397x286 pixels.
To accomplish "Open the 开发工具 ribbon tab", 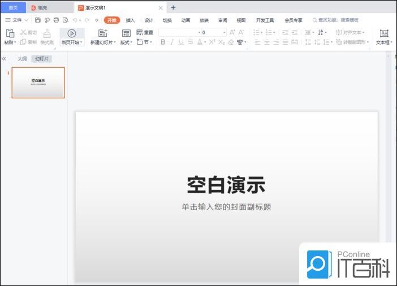I will 265,20.
